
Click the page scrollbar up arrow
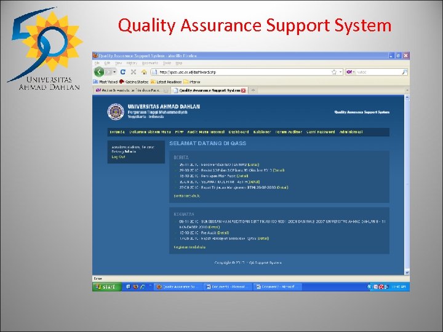point(407,98)
